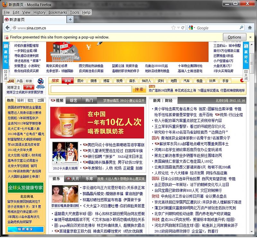This screenshot has height=240, width=257.
Task: Open the Bookmarks menu
Action: click(x=58, y=12)
